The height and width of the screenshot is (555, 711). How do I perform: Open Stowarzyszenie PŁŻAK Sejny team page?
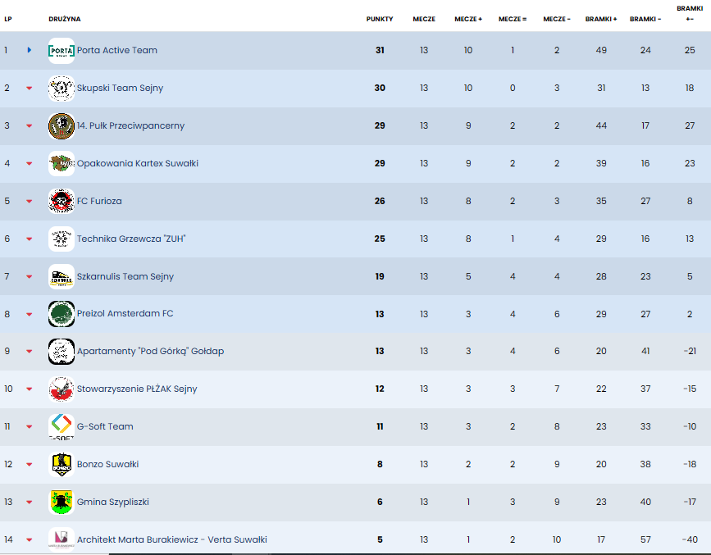(137, 389)
